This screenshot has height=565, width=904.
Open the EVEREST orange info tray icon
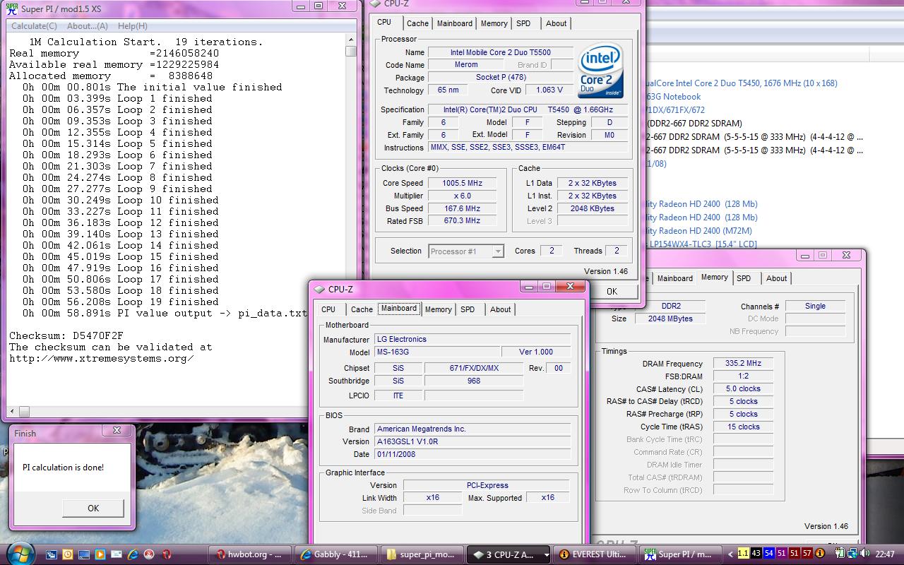(x=820, y=554)
